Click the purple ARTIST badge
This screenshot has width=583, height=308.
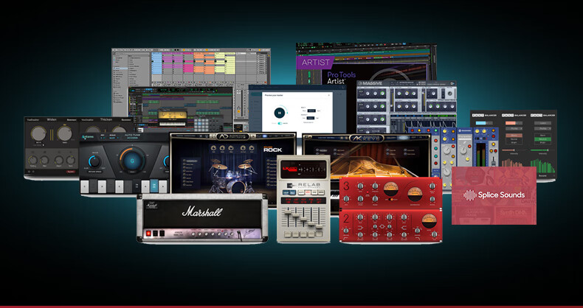tap(315, 63)
